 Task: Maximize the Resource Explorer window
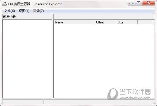point(138,3)
